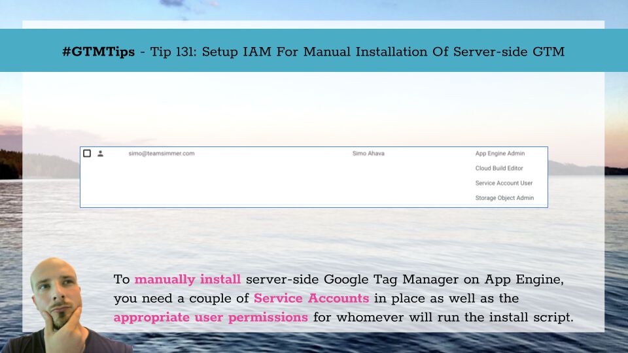Select the Storage Object Admin role
628x353 pixels.
[504, 197]
